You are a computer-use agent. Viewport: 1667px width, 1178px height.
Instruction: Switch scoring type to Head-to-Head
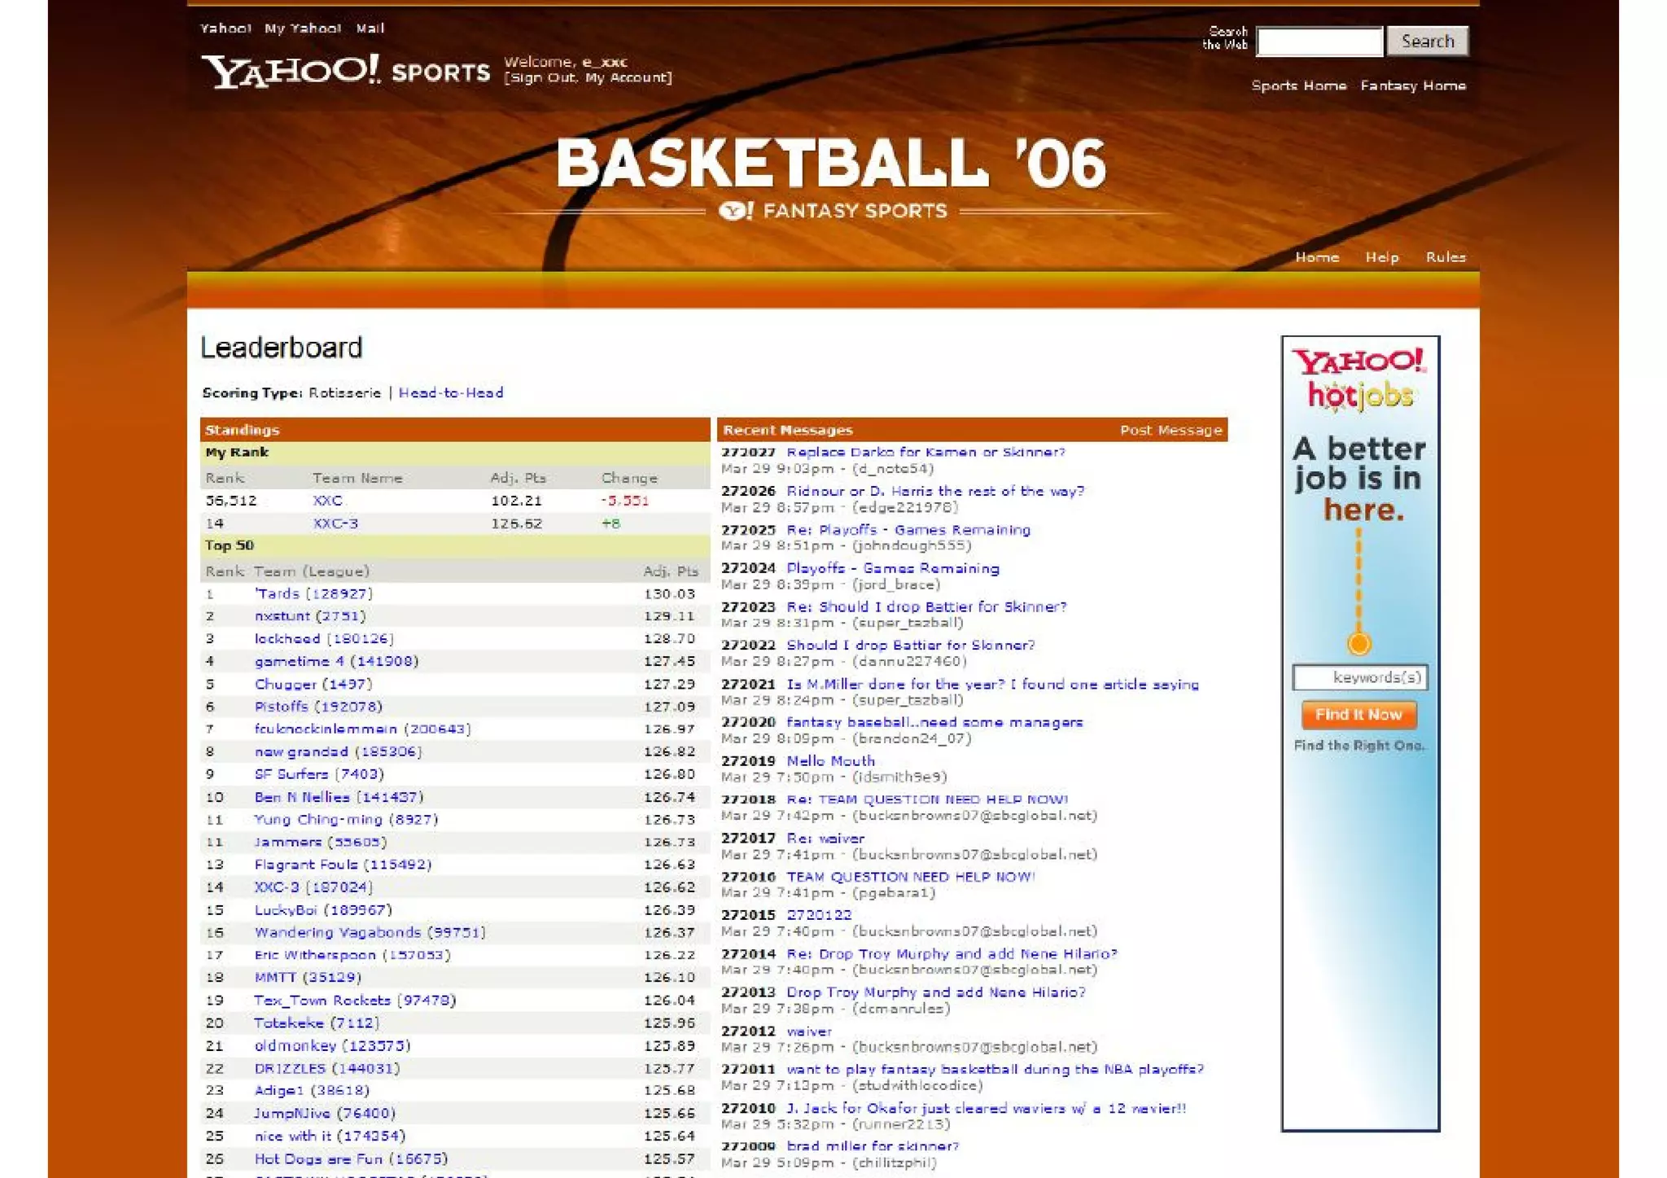(x=451, y=392)
